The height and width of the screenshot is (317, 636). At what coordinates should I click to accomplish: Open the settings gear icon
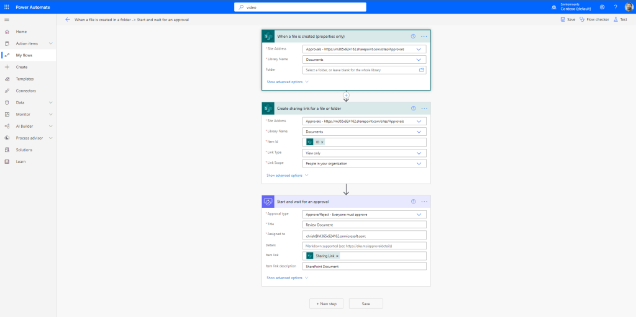[x=602, y=7]
